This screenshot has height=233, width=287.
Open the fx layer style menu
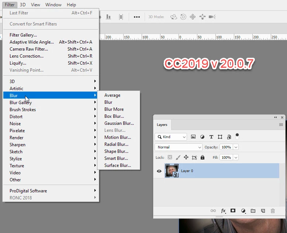click(223, 211)
